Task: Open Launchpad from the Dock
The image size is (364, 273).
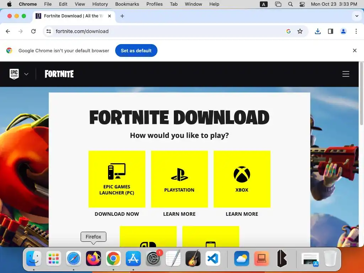Action: coord(54,258)
